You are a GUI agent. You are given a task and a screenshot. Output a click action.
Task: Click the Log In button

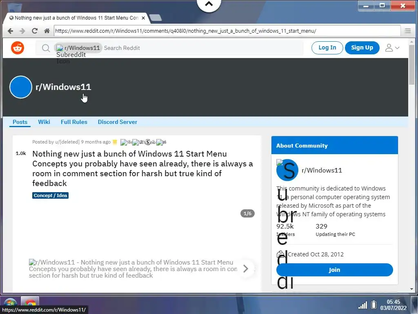[327, 48]
